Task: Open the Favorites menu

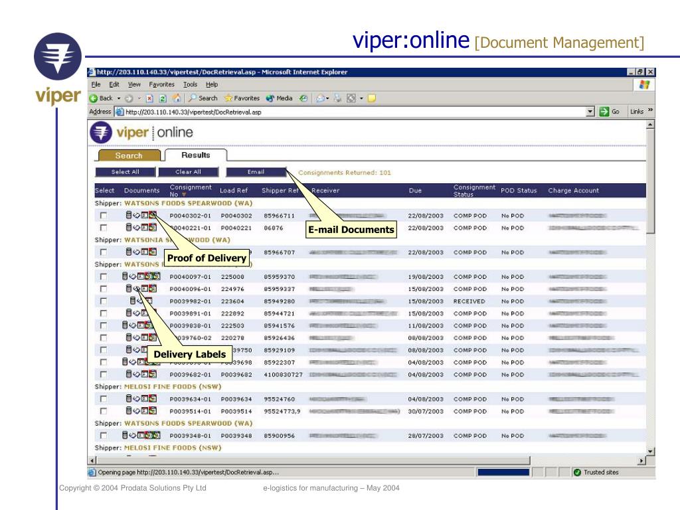Action: 161,84
